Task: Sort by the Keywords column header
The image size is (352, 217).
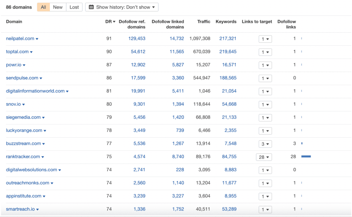Action: click(226, 22)
